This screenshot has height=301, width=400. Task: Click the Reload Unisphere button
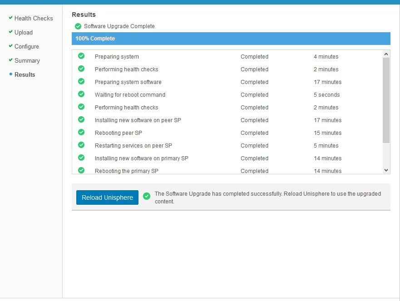pyautogui.click(x=107, y=197)
